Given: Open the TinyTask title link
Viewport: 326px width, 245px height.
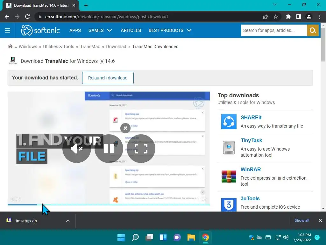Looking at the screenshot, I should (x=252, y=140).
